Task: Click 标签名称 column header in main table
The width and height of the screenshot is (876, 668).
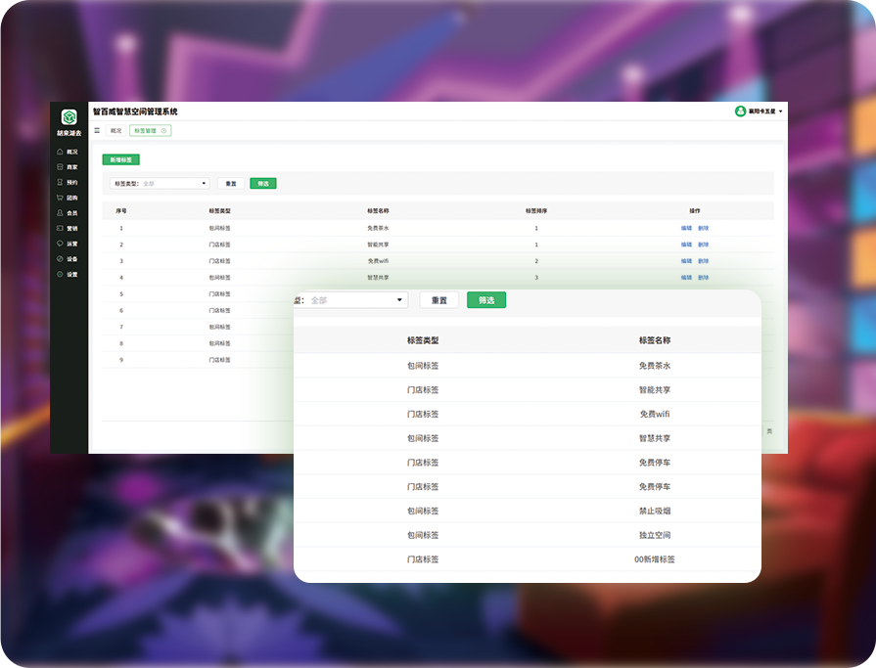Action: pyautogui.click(x=378, y=211)
